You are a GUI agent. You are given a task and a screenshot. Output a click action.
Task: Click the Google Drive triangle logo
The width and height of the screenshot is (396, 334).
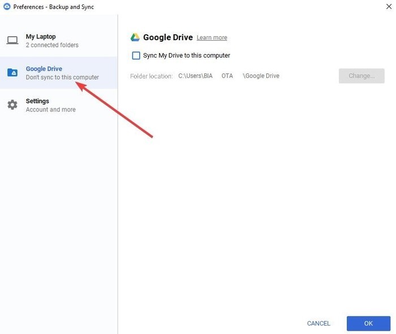click(135, 37)
